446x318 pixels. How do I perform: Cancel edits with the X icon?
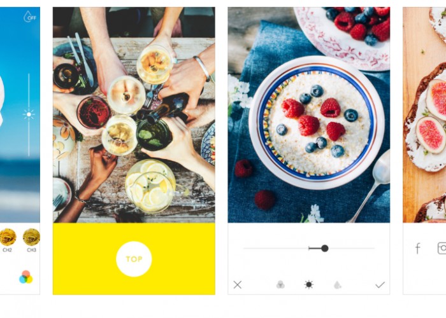[x=238, y=285]
